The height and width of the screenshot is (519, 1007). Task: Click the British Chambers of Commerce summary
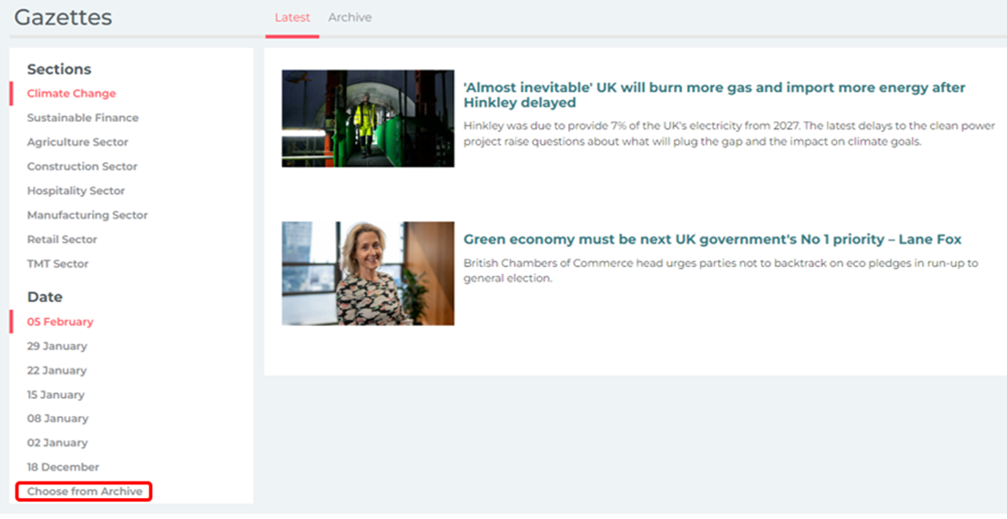720,270
